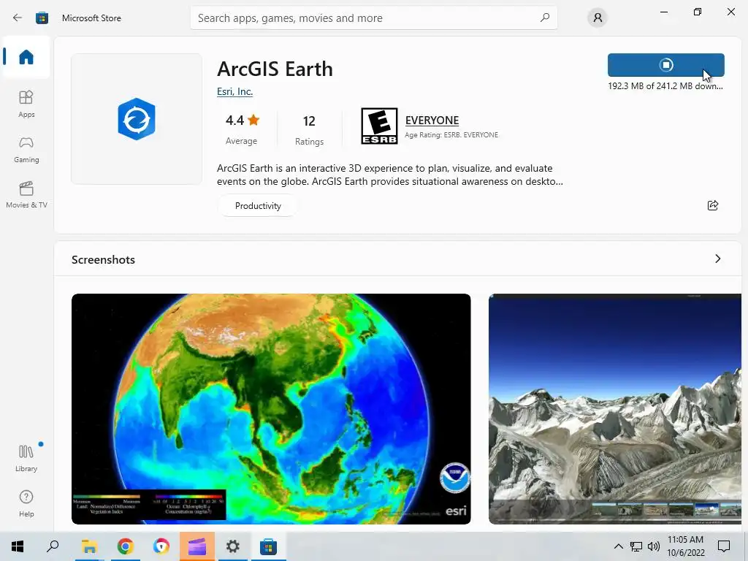
Task: Open the Home sidebar tab
Action: click(x=26, y=57)
